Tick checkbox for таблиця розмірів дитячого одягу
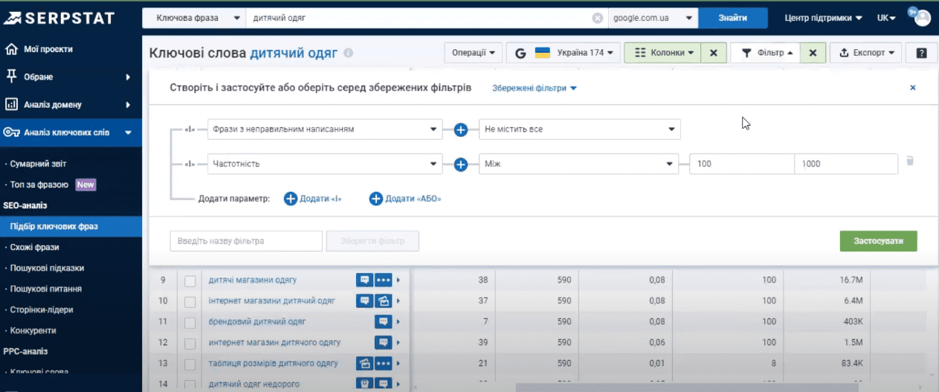The height and width of the screenshot is (392, 939). pyautogui.click(x=190, y=364)
